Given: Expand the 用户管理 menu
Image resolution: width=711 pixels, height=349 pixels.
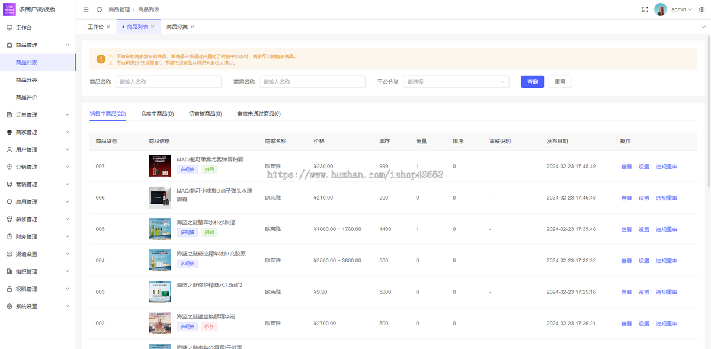Looking at the screenshot, I should pyautogui.click(x=67, y=149).
